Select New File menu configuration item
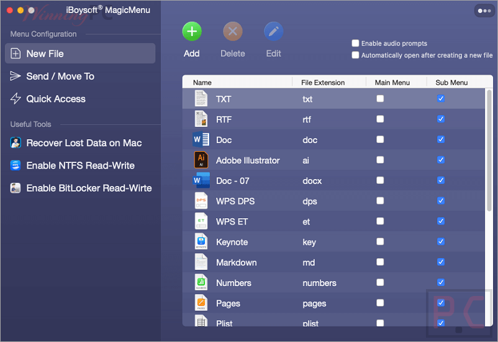 pos(80,53)
